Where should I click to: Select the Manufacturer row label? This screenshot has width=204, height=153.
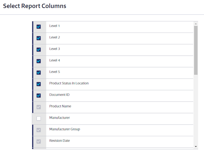coord(59,118)
